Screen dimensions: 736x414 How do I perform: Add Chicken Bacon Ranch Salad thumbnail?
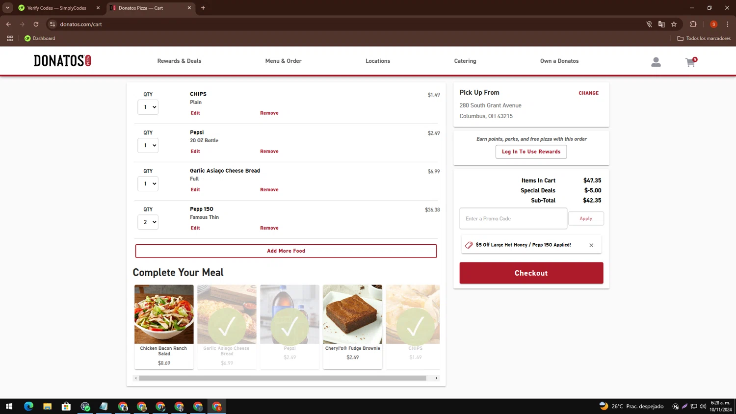pyautogui.click(x=164, y=314)
